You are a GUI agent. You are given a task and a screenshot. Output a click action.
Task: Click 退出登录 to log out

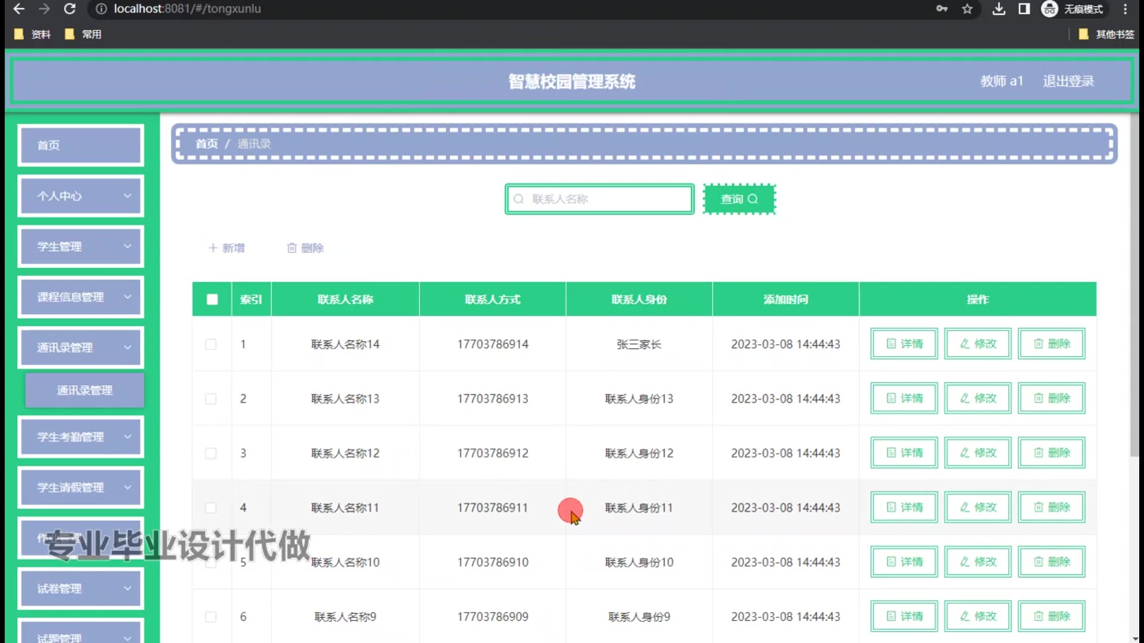coord(1068,81)
